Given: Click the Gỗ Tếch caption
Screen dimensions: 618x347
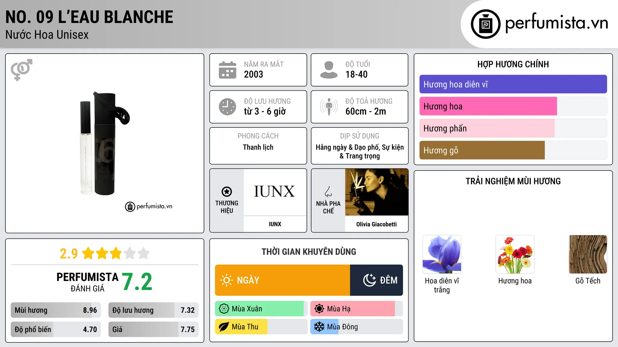Looking at the screenshot, I should point(588,281).
